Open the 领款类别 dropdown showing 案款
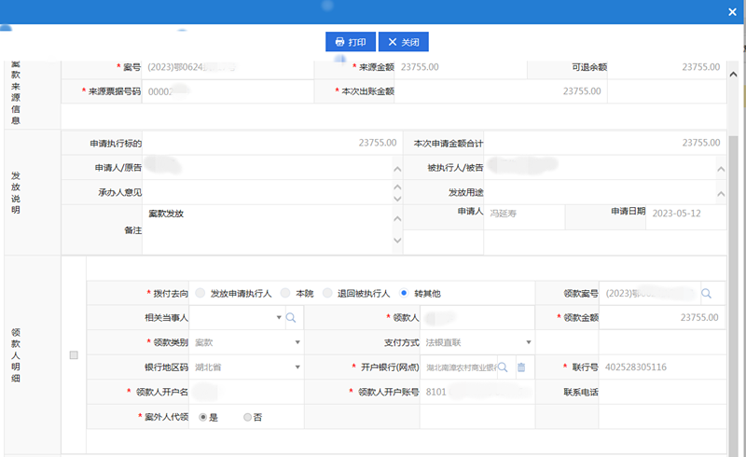 point(297,342)
